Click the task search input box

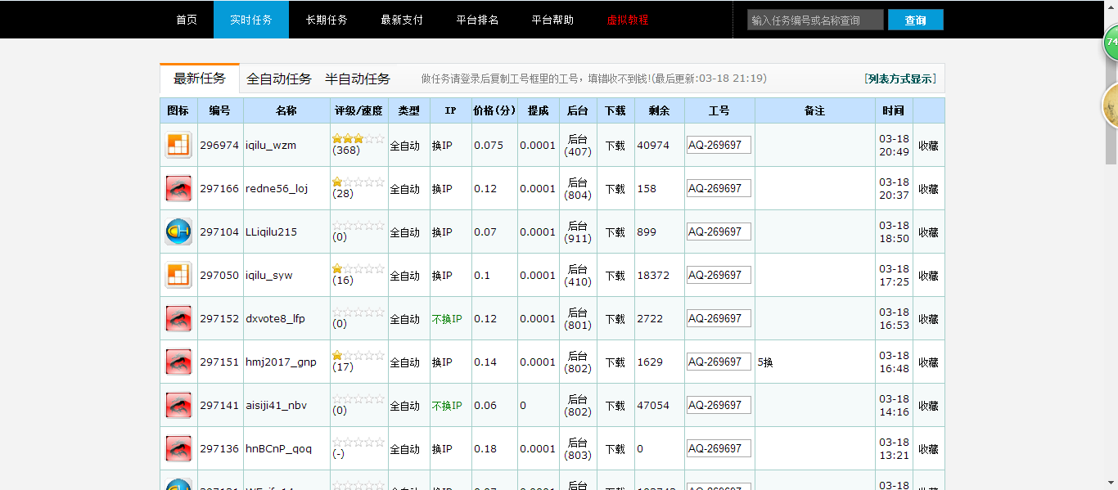pos(814,20)
